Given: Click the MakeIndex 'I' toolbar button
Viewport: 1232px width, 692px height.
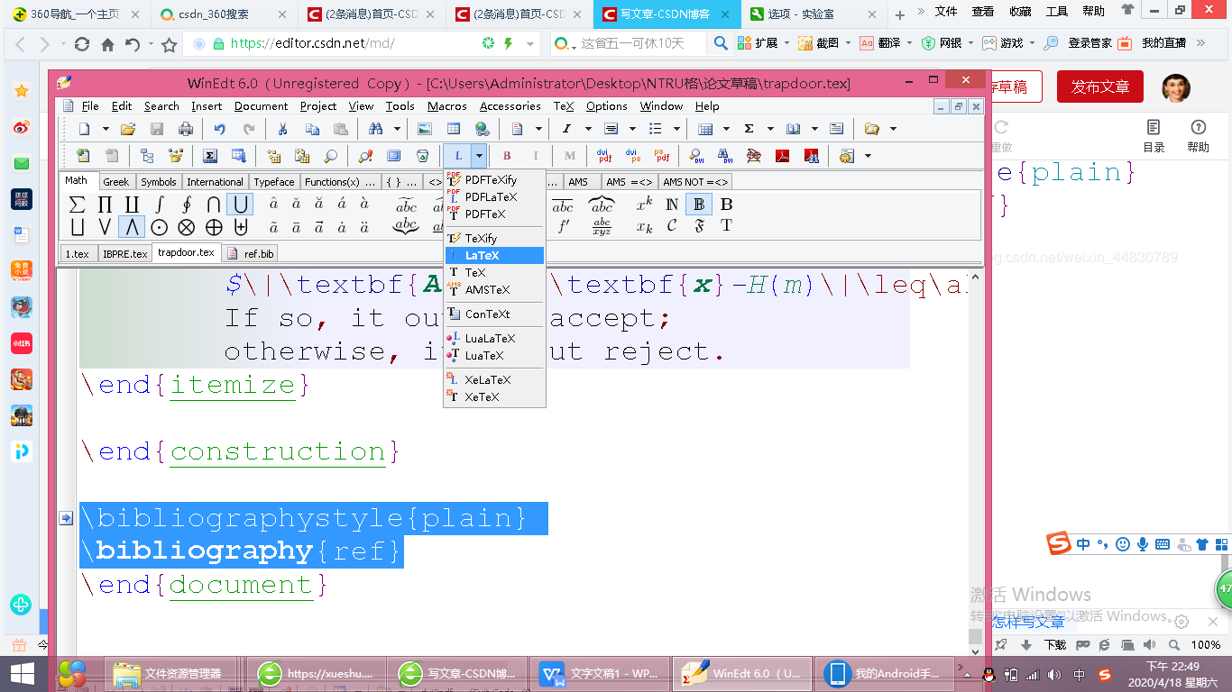Looking at the screenshot, I should (536, 156).
